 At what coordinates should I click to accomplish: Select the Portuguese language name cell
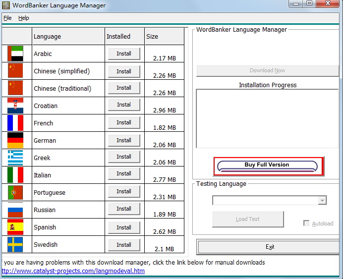[68, 192]
